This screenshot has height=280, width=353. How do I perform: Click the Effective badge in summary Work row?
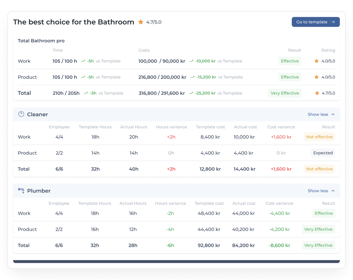click(290, 61)
